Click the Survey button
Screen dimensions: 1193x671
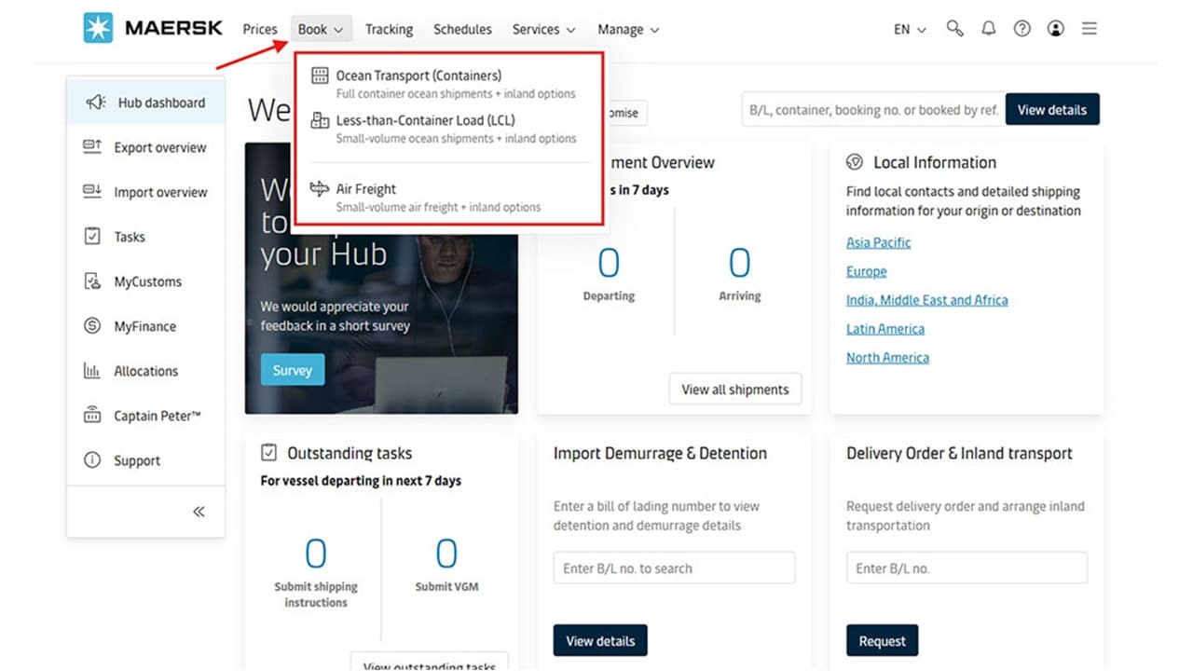click(x=293, y=370)
